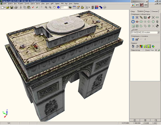Paste with the clipboard icon
This screenshot has height=125, width=161.
coord(29,7)
